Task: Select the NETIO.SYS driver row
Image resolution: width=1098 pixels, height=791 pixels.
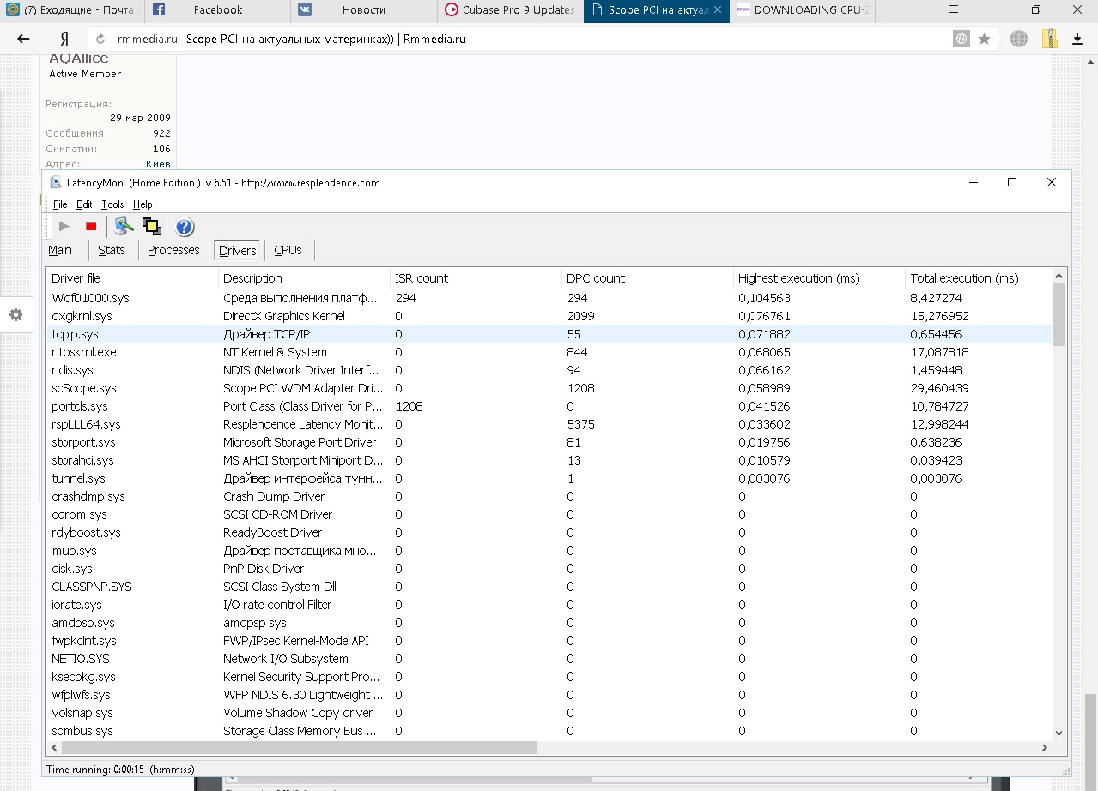Action: coord(549,659)
